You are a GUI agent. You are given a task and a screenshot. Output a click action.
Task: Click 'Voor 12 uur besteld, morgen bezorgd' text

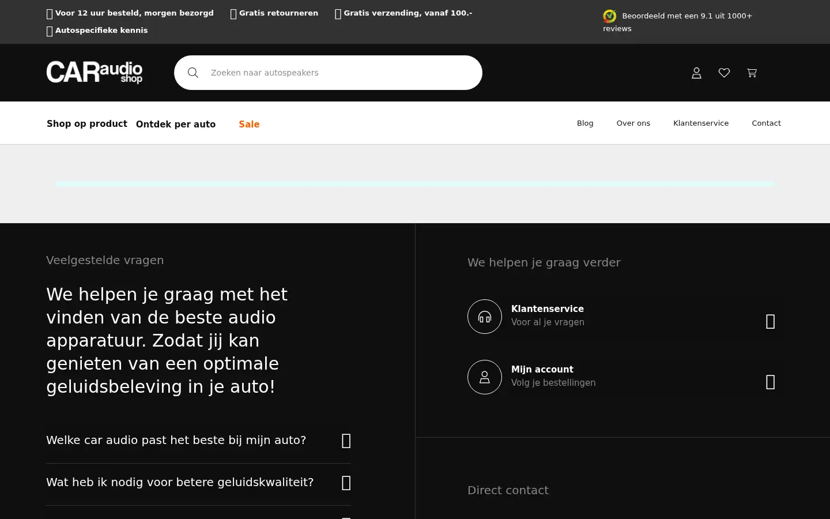tap(134, 13)
